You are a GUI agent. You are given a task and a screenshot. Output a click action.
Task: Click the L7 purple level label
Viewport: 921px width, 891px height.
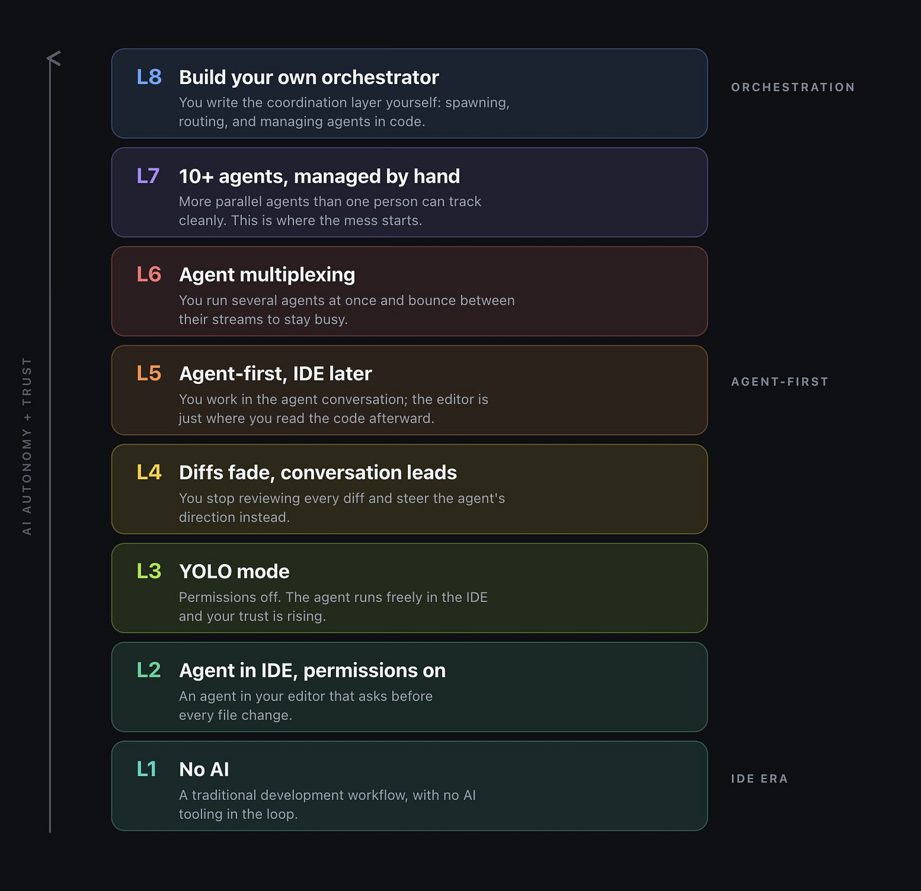click(x=148, y=176)
